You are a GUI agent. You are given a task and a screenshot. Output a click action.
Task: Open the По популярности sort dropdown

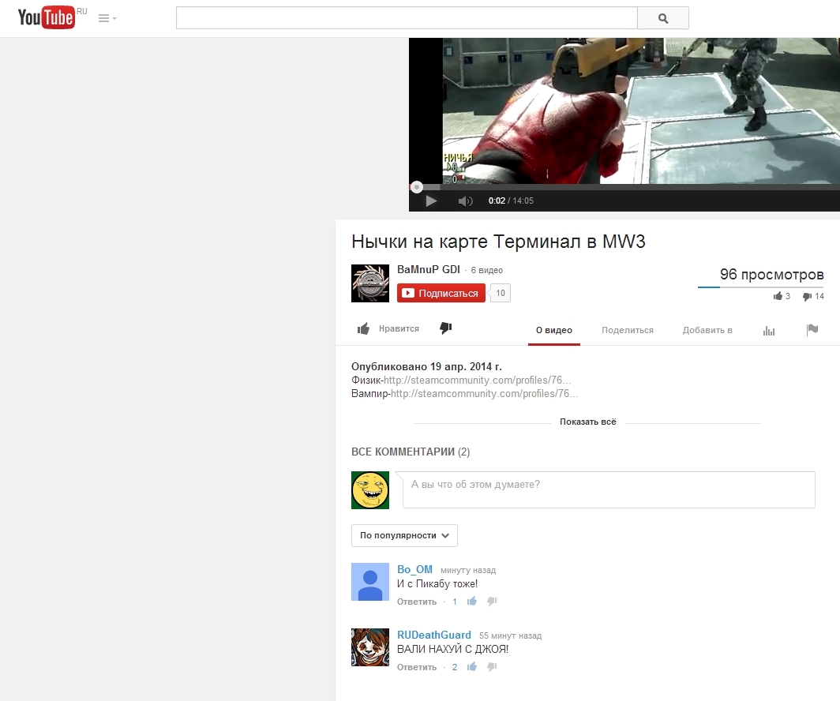click(x=404, y=535)
